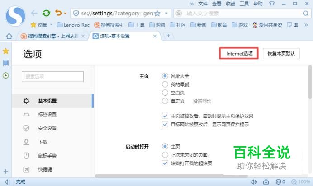Select 标签设置 in settings sidebar

pyautogui.click(x=53, y=115)
